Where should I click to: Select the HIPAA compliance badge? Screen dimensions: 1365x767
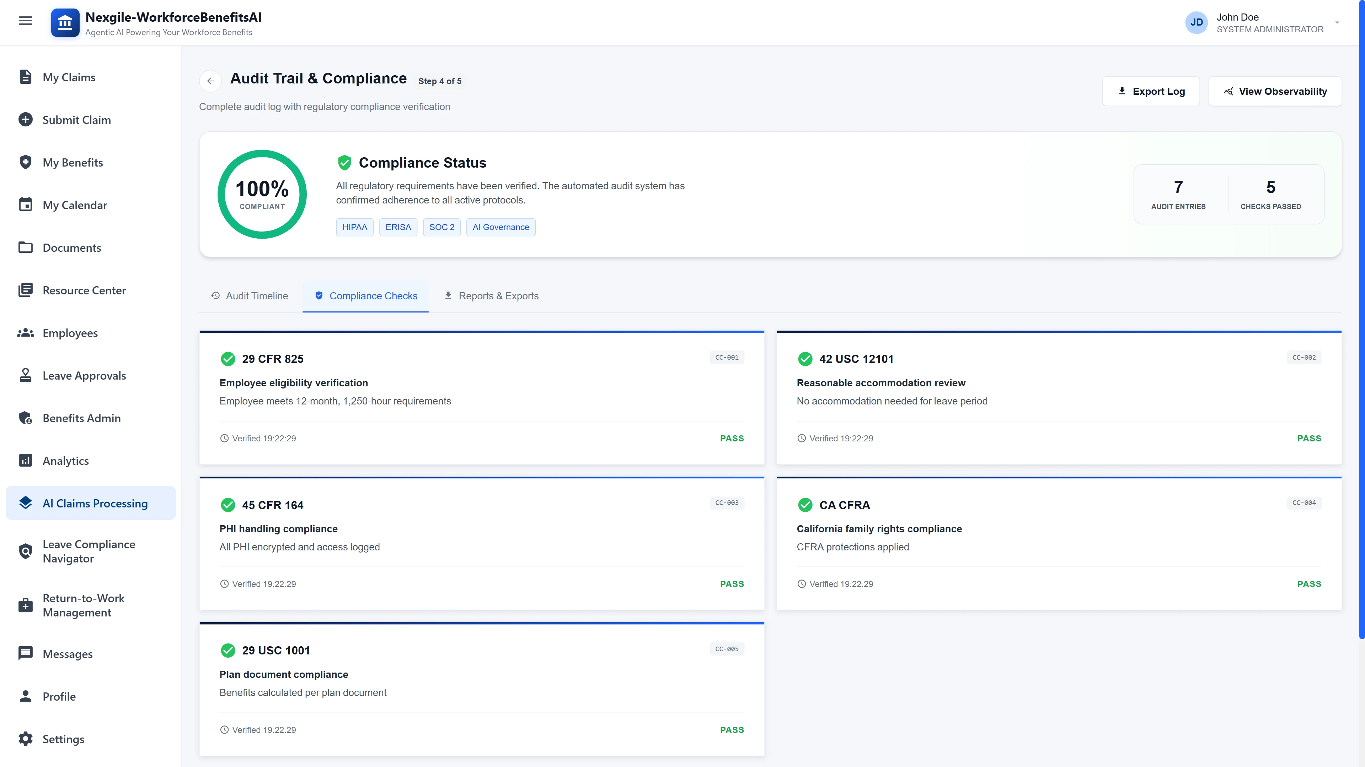coord(354,227)
